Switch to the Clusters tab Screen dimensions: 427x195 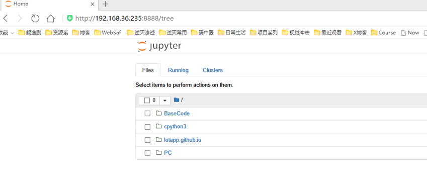tap(213, 70)
